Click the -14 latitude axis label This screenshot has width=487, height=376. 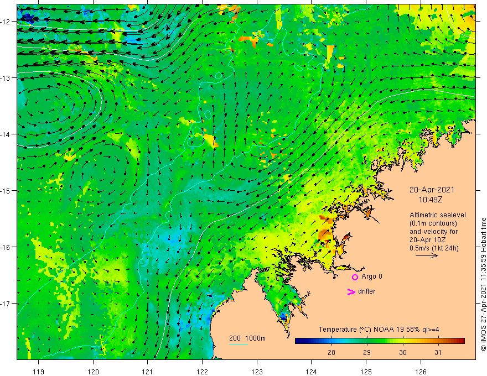6,134
